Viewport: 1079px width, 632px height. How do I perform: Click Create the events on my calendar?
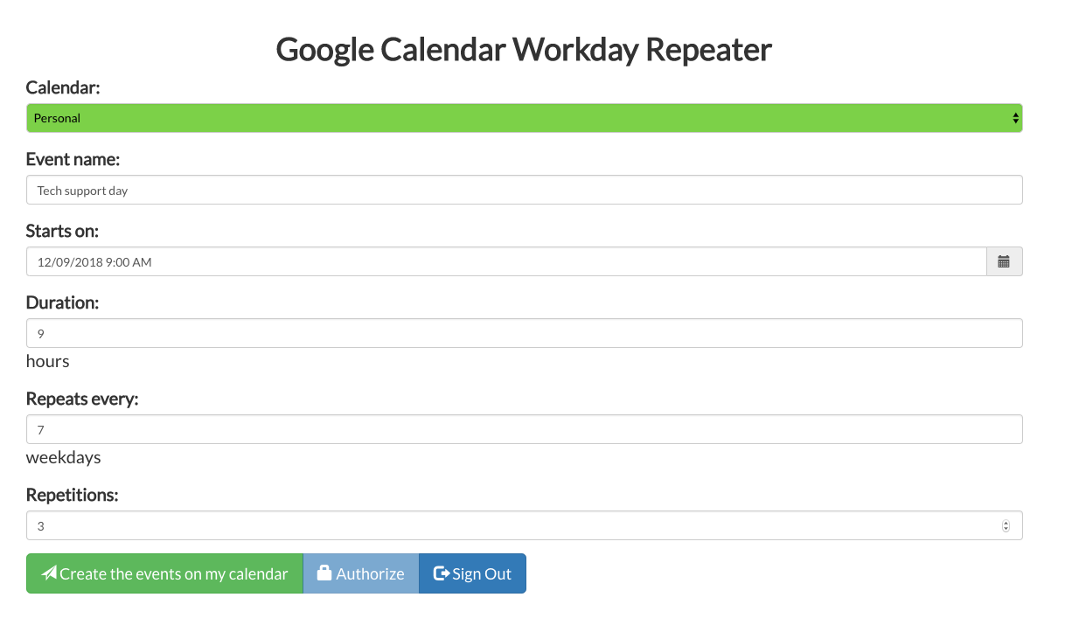[x=164, y=573]
